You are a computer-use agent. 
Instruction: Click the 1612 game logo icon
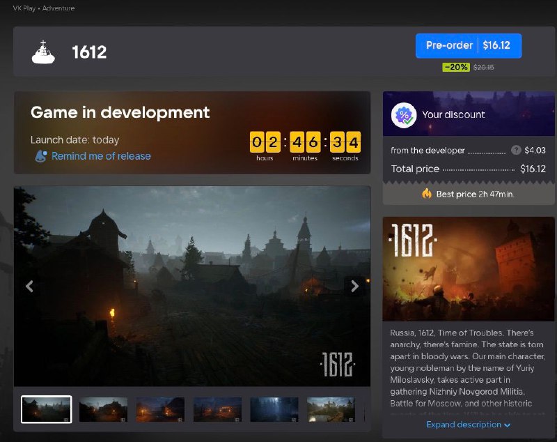43,52
